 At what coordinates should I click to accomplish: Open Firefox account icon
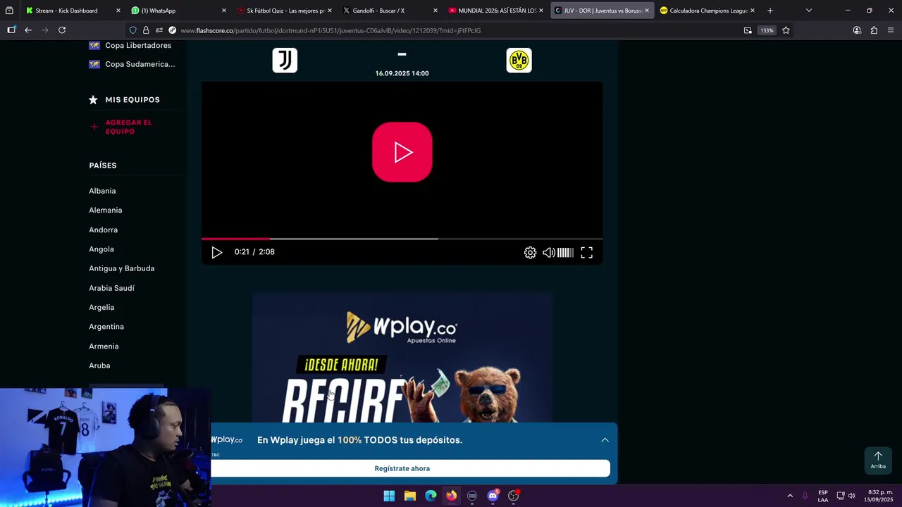(x=857, y=30)
